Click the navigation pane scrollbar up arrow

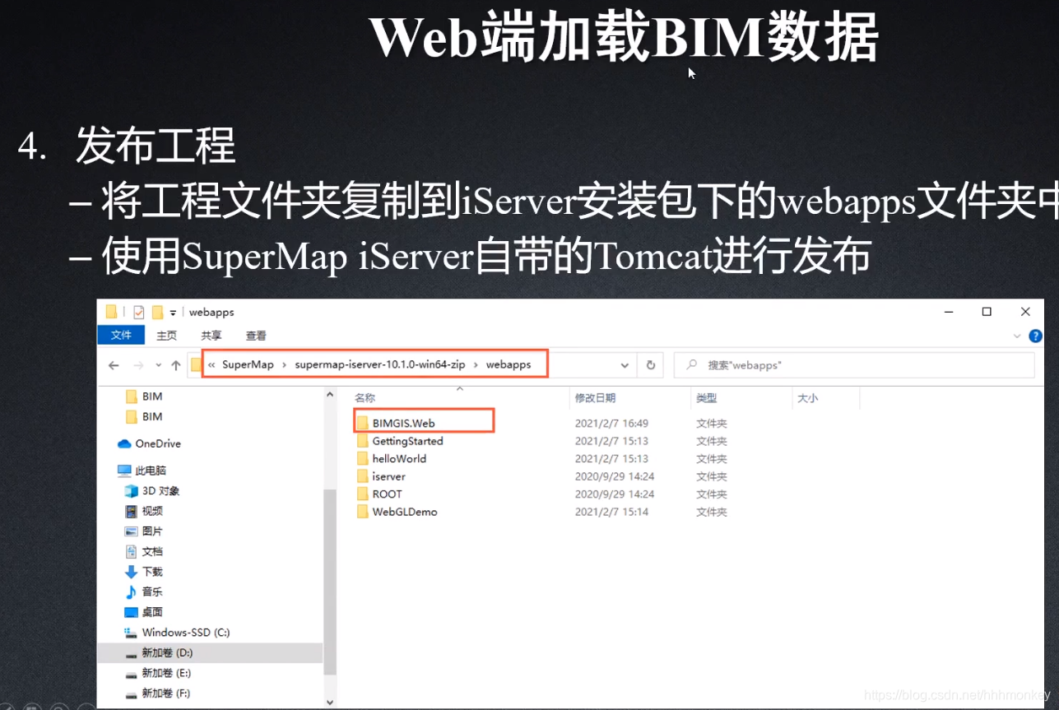tap(330, 395)
